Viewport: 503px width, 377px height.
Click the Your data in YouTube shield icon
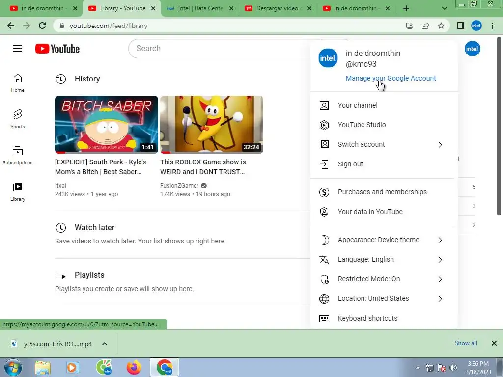324,212
